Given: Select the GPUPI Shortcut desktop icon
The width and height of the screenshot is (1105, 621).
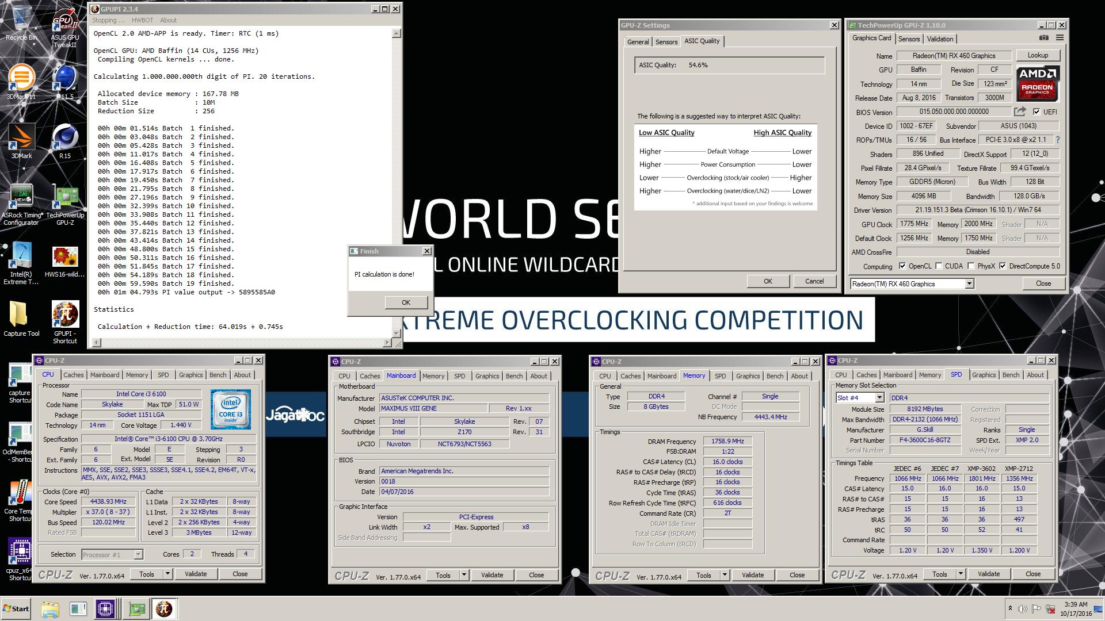Looking at the screenshot, I should point(65,322).
